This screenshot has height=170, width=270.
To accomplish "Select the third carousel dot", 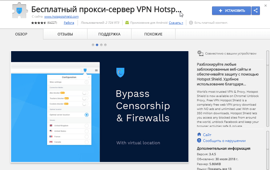I will pos(101,45).
